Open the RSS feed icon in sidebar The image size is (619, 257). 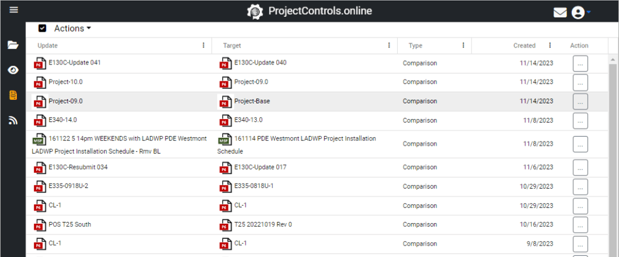(x=13, y=120)
